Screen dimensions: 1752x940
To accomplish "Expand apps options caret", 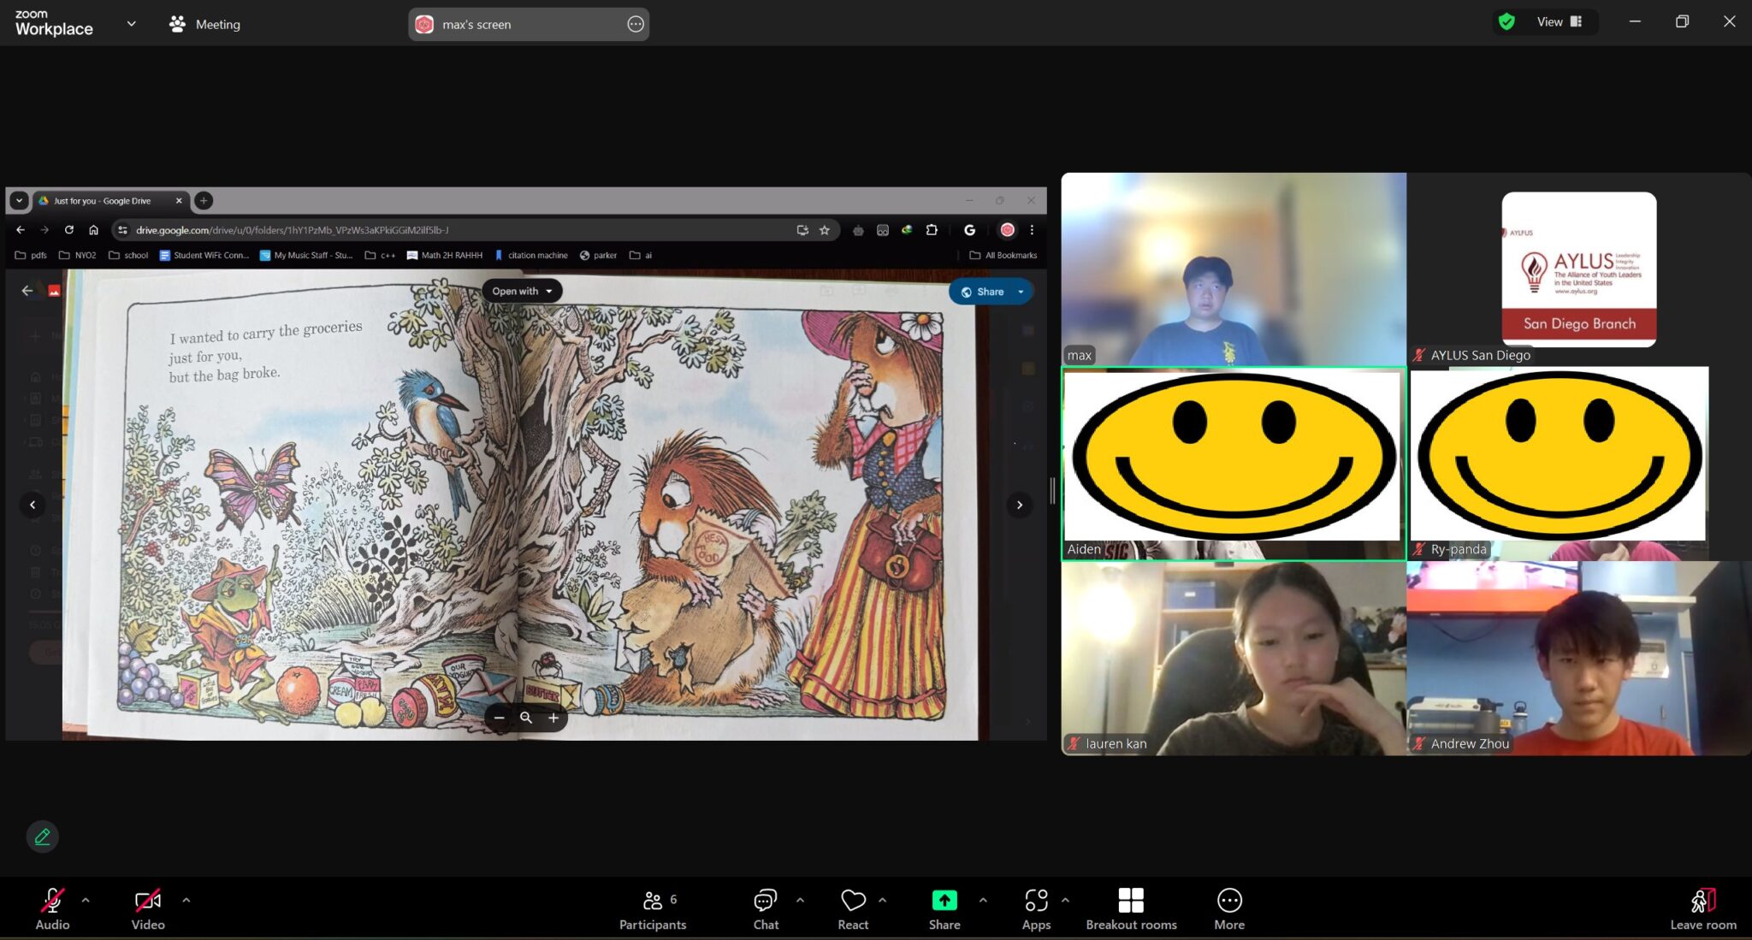I will click(x=1065, y=900).
